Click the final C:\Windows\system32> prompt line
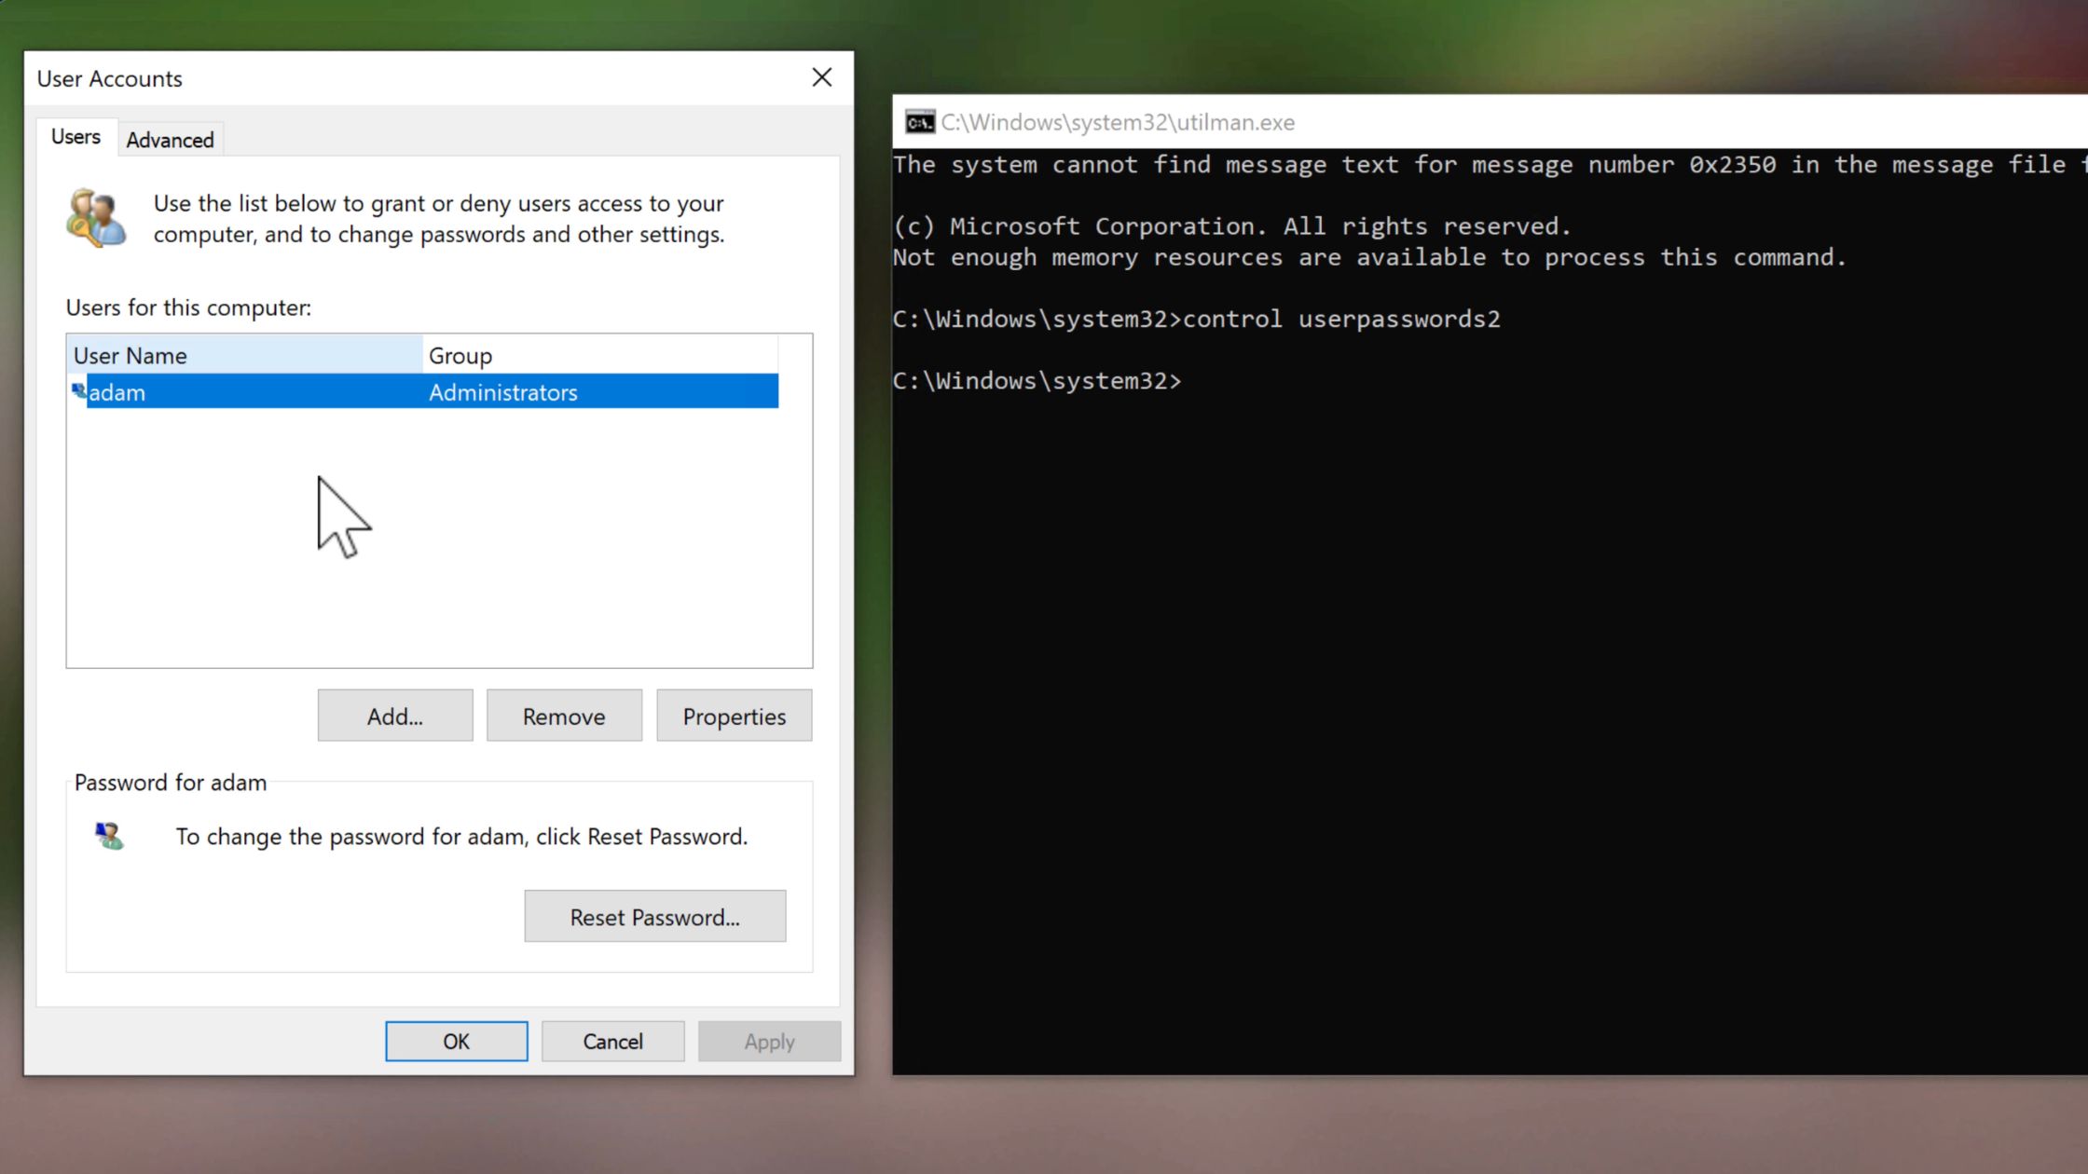This screenshot has width=2088, height=1174. click(1037, 381)
